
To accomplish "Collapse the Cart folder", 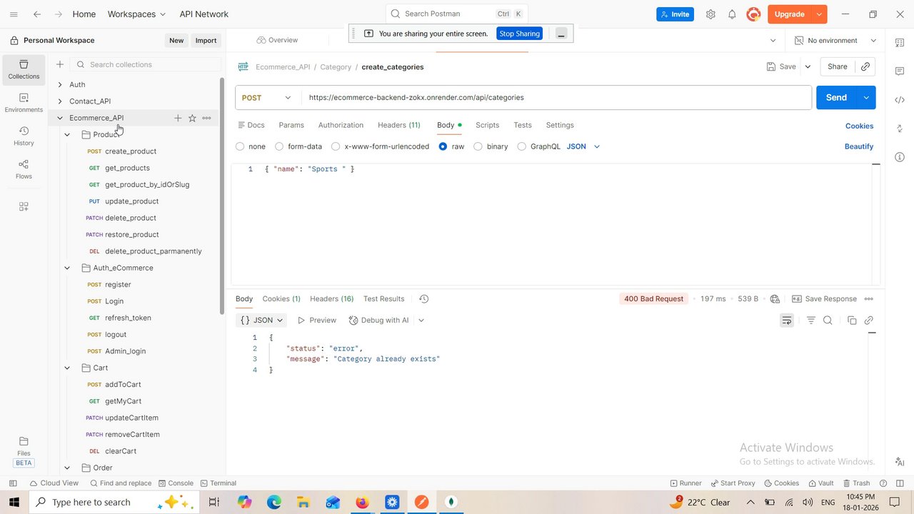I will tap(67, 368).
